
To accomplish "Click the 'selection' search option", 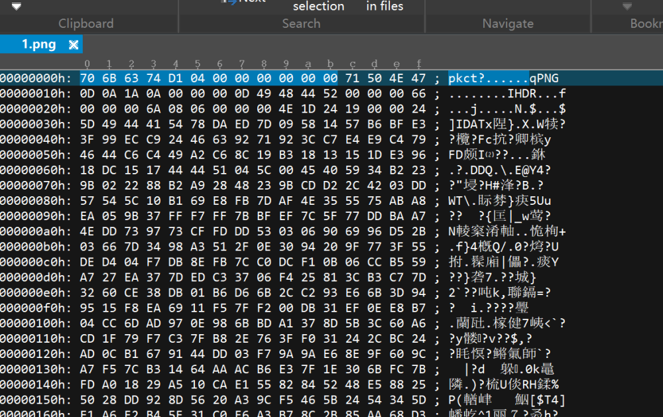I will click(x=318, y=7).
